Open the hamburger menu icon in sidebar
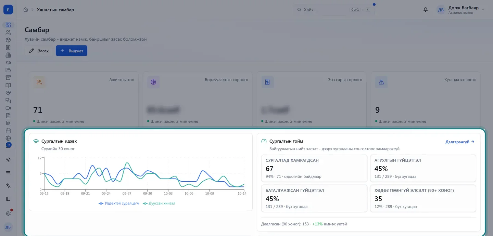Image resolution: width=493 pixels, height=236 pixels. [8, 173]
